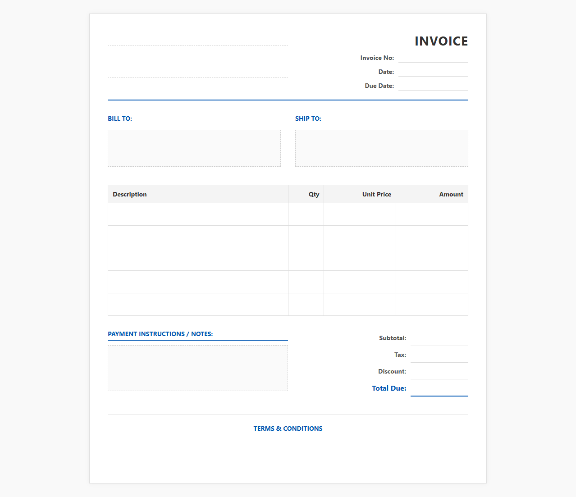Click the Invoice No field
Viewport: 576px width, 497px height.
pyautogui.click(x=433, y=58)
